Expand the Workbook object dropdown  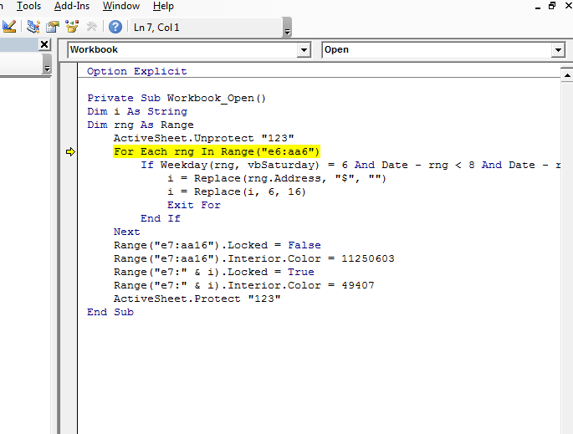point(304,50)
